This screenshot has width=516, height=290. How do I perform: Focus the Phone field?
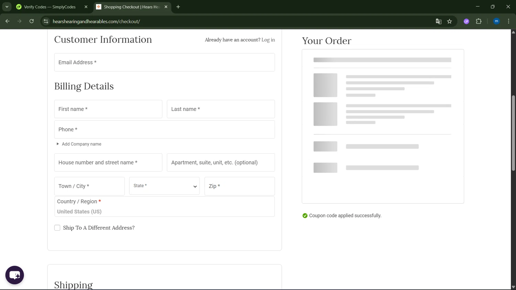(164, 130)
